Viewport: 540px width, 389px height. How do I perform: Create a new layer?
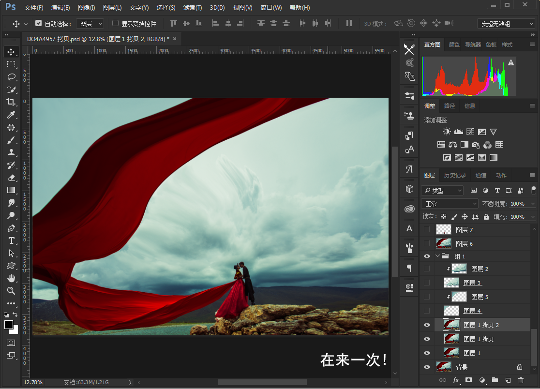(508, 380)
